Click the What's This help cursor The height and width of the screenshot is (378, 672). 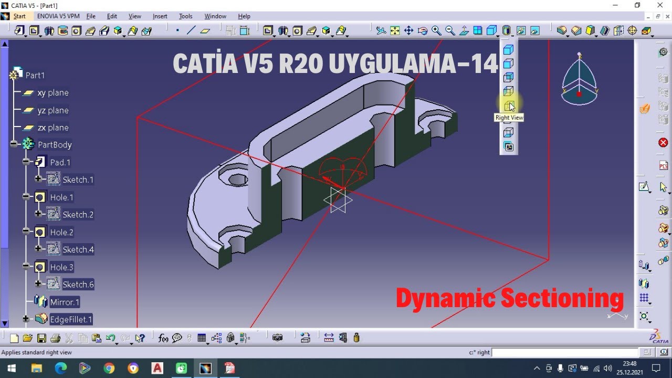tap(140, 338)
